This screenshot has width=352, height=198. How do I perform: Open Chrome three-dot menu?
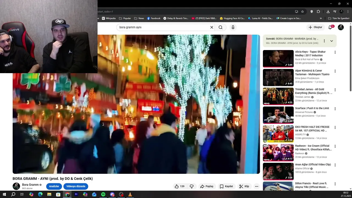pos(348,12)
